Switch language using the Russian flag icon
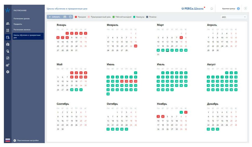The height and width of the screenshot is (147, 252). 8,140
